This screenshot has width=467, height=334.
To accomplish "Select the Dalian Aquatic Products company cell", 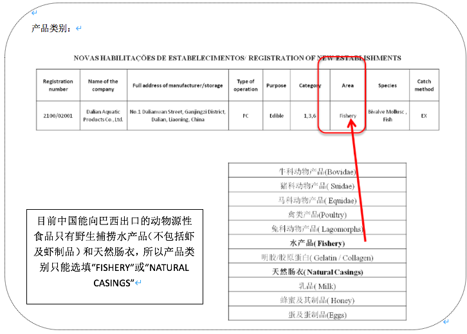I will click(x=103, y=116).
